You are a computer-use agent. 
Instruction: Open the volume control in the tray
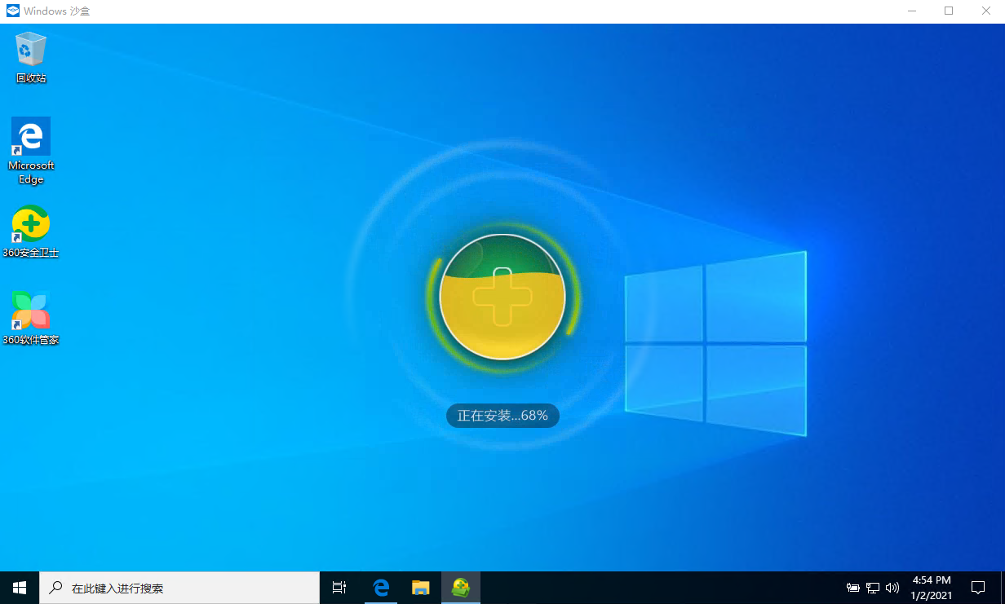click(892, 587)
